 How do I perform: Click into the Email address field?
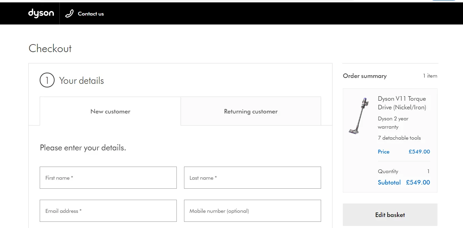(108, 211)
